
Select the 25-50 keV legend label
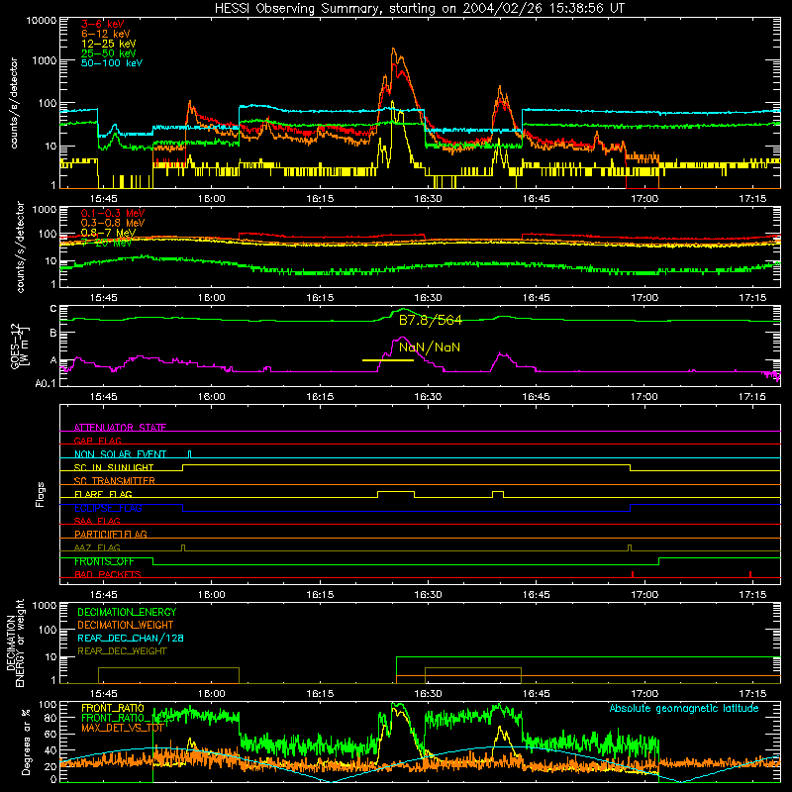109,53
